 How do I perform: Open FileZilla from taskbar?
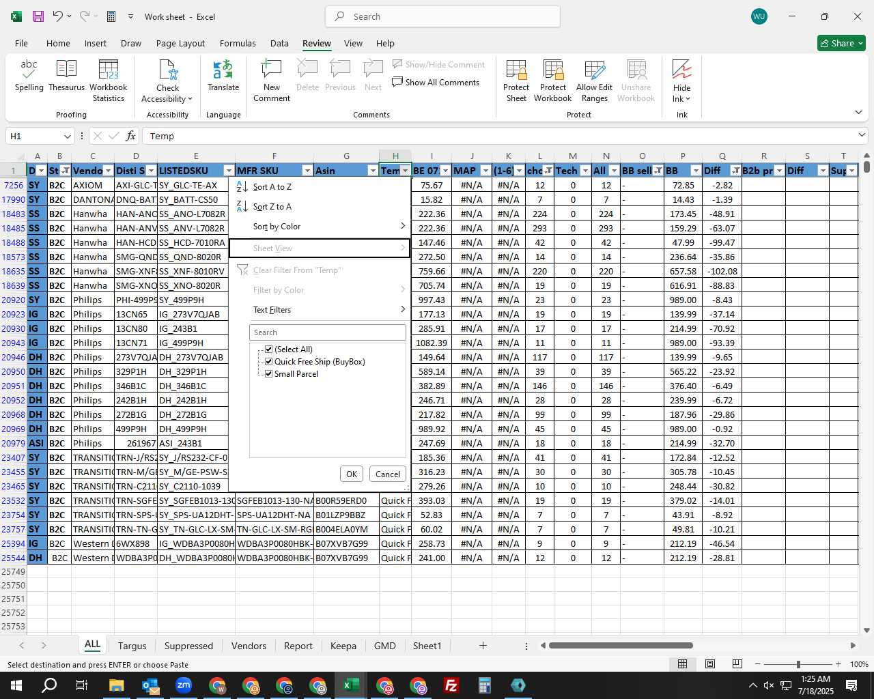[451, 685]
